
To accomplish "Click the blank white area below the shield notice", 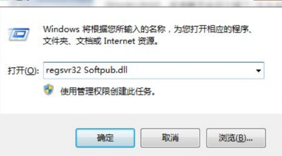I will coord(144,105).
